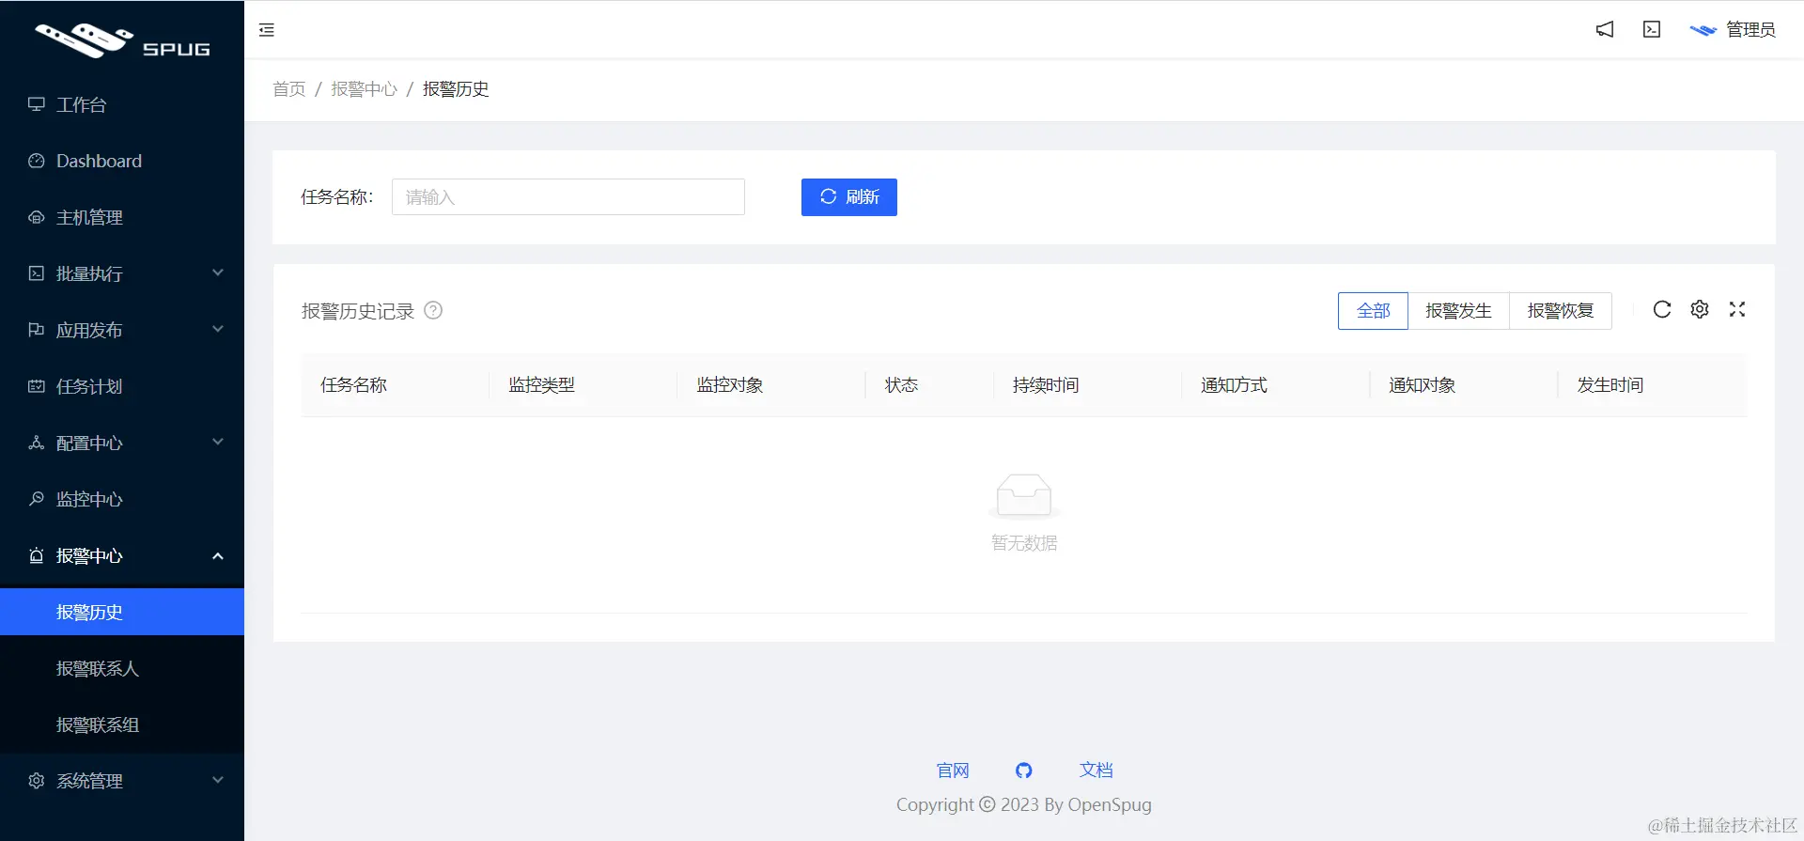Image resolution: width=1804 pixels, height=841 pixels.
Task: Open the web terminal console icon
Action: pyautogui.click(x=1652, y=30)
